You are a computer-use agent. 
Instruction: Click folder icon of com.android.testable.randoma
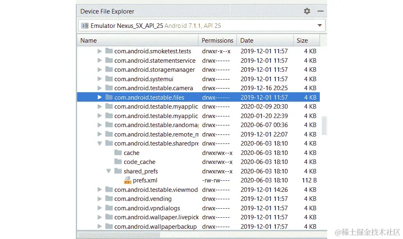tap(109, 125)
